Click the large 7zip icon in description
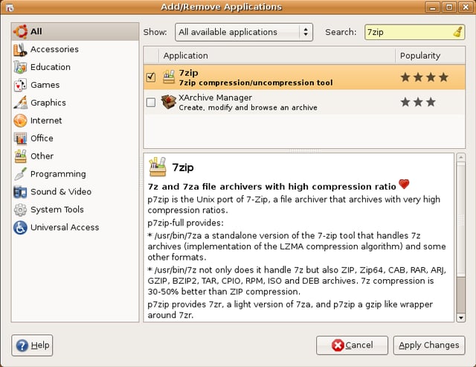 click(158, 167)
